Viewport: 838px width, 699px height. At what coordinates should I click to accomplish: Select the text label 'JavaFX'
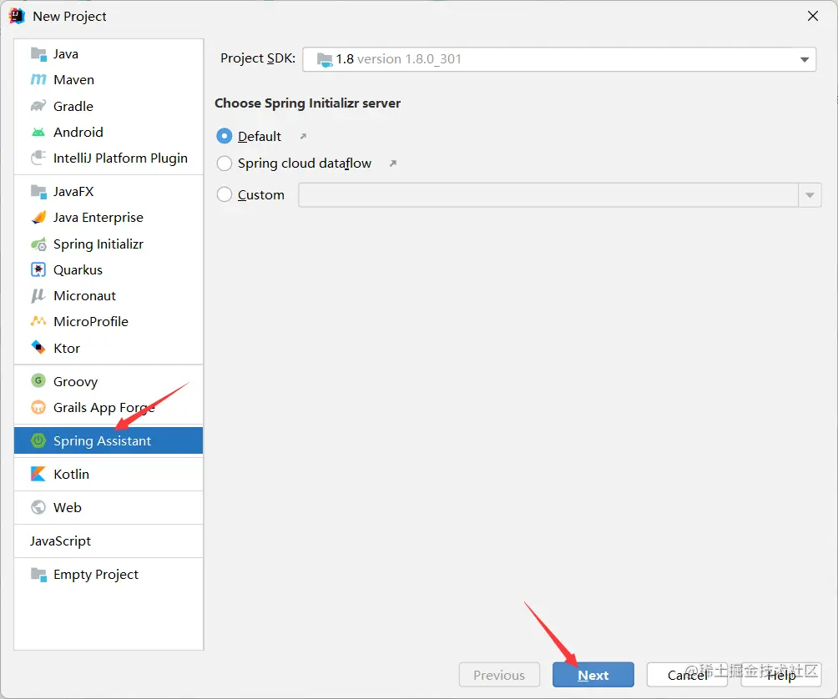[73, 191]
